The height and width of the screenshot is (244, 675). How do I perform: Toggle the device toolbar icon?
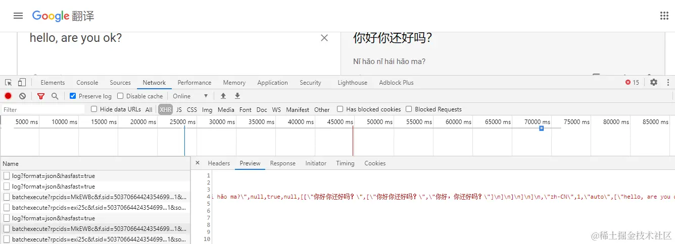(x=22, y=83)
